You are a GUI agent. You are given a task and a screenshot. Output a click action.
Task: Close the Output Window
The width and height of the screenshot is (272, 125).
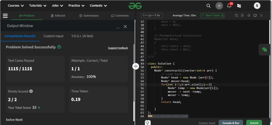(x=125, y=26)
